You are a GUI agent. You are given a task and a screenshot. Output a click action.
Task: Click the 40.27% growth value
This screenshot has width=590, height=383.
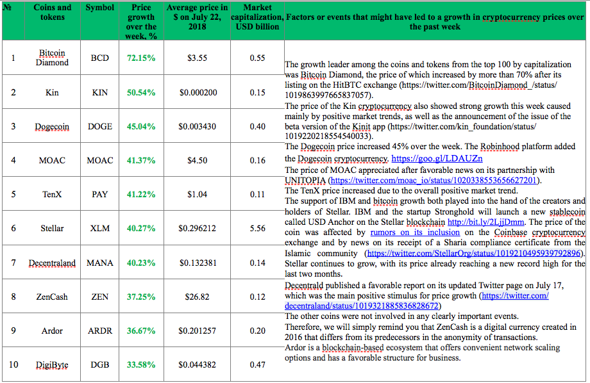point(141,228)
